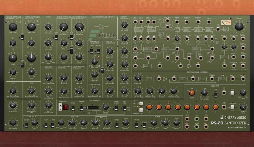Click the sequencer START/STOP button
This screenshot has height=147, width=254.
coord(232,107)
